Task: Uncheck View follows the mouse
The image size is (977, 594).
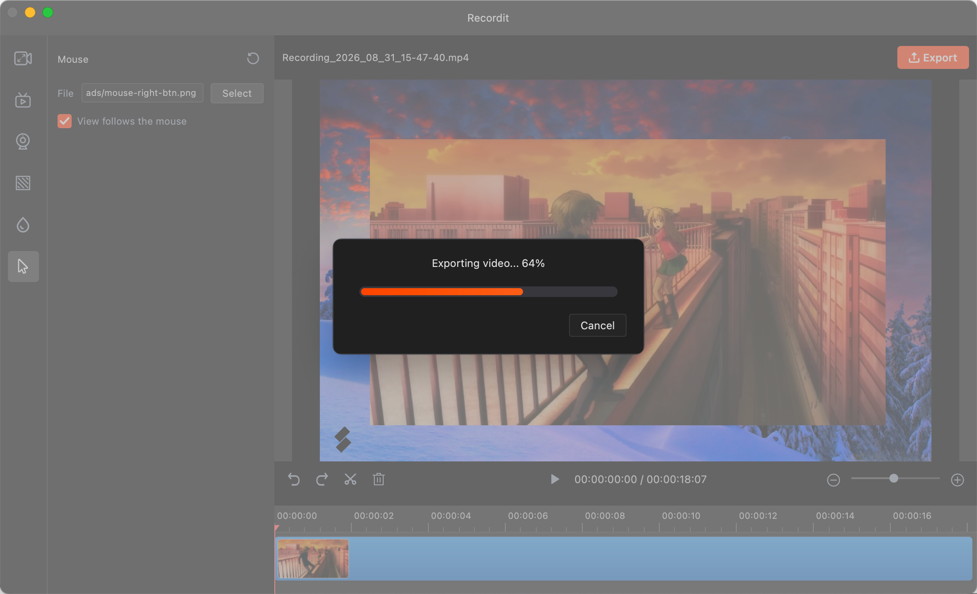Action: coord(65,121)
